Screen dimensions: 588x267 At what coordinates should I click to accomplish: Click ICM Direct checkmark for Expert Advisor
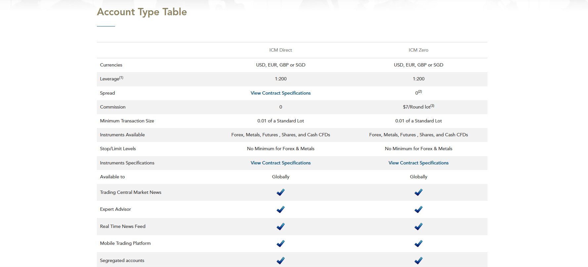280,209
